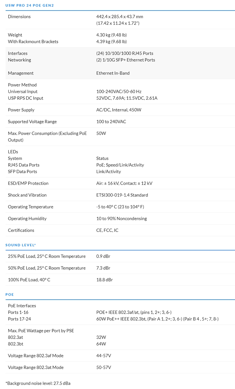This screenshot has height=389, width=235.
Task: Click the 18.8 dBr sound value
Action: 105,280
